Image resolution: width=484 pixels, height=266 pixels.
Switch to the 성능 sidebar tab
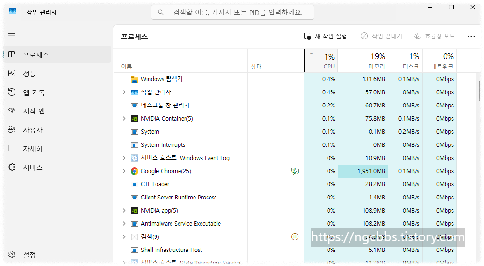click(x=57, y=74)
